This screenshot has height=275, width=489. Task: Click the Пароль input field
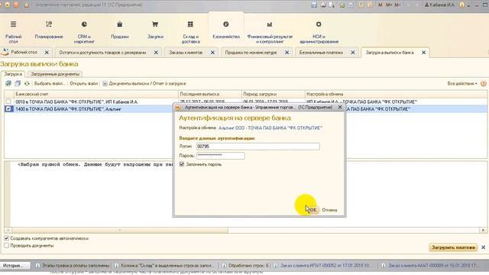[x=221, y=156]
